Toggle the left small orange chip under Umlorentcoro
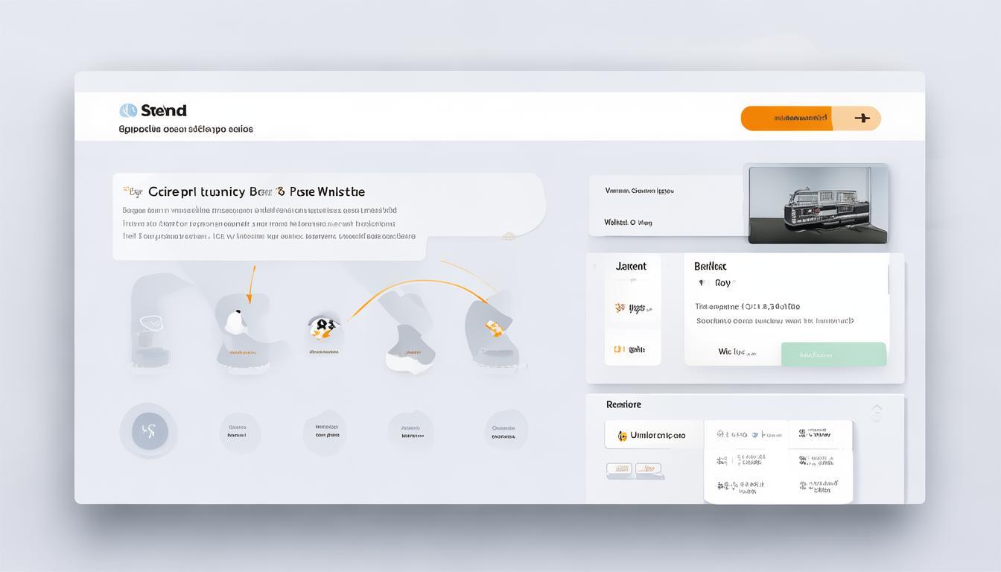The height and width of the screenshot is (572, 1001). click(619, 469)
